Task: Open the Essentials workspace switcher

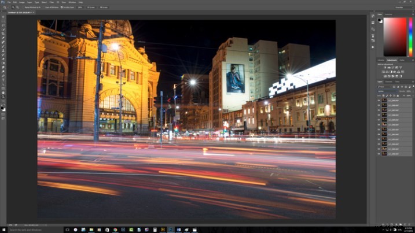Action: (x=403, y=8)
